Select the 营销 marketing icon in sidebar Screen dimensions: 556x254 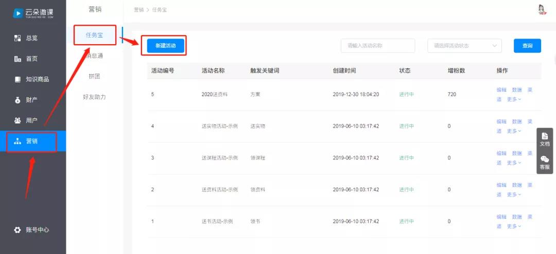(x=18, y=141)
